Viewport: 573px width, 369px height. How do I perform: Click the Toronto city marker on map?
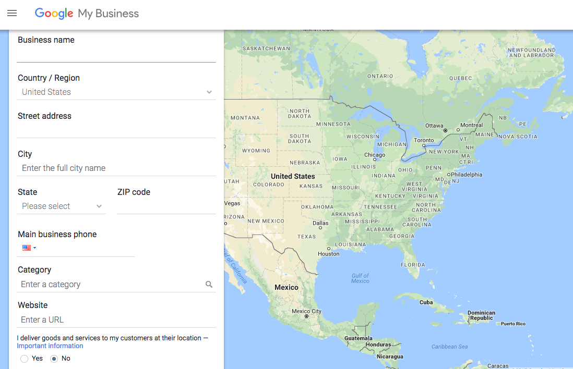[424, 145]
